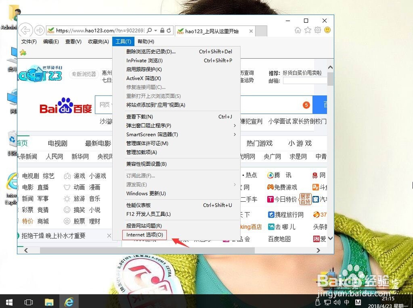Click the orange 5 badge in search box

[x=306, y=105]
